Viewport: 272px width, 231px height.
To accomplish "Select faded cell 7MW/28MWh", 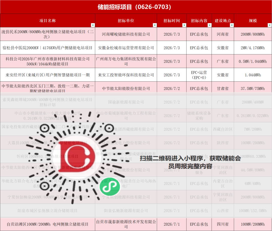I will point(253,129).
